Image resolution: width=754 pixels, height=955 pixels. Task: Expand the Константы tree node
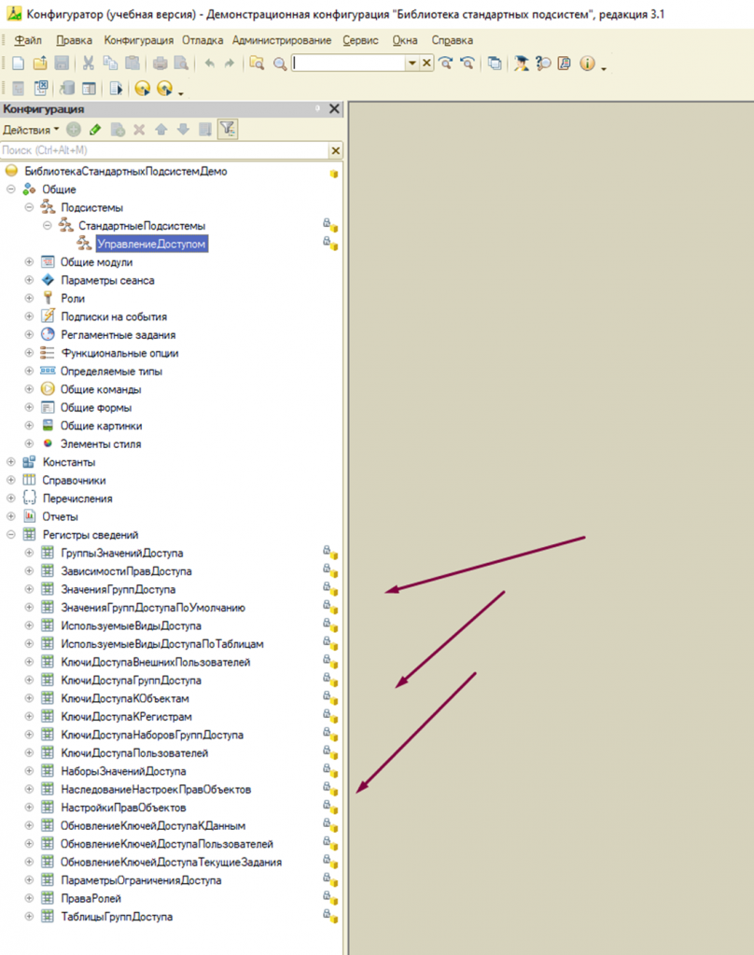pyautogui.click(x=11, y=462)
